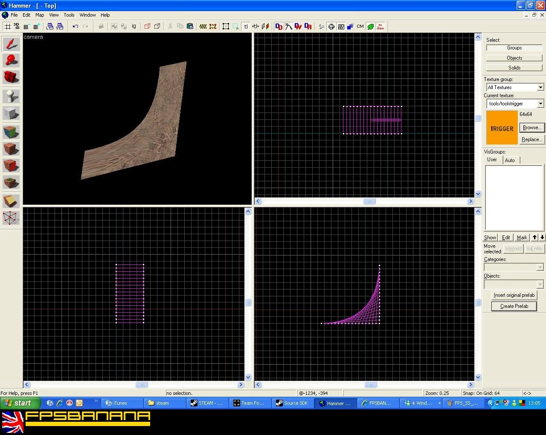The height and width of the screenshot is (435, 546).
Task: Open the Toggle Texture Application tool
Action: tap(11, 132)
